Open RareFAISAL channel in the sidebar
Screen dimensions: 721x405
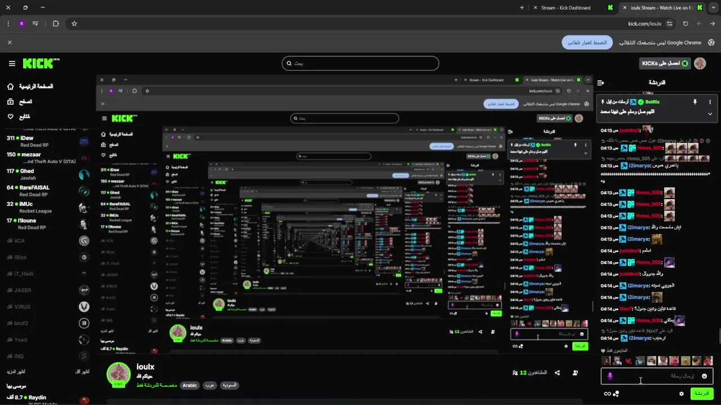47,191
